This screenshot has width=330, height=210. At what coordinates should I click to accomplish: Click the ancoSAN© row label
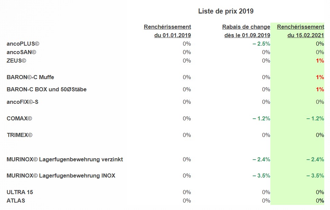coord(21,52)
